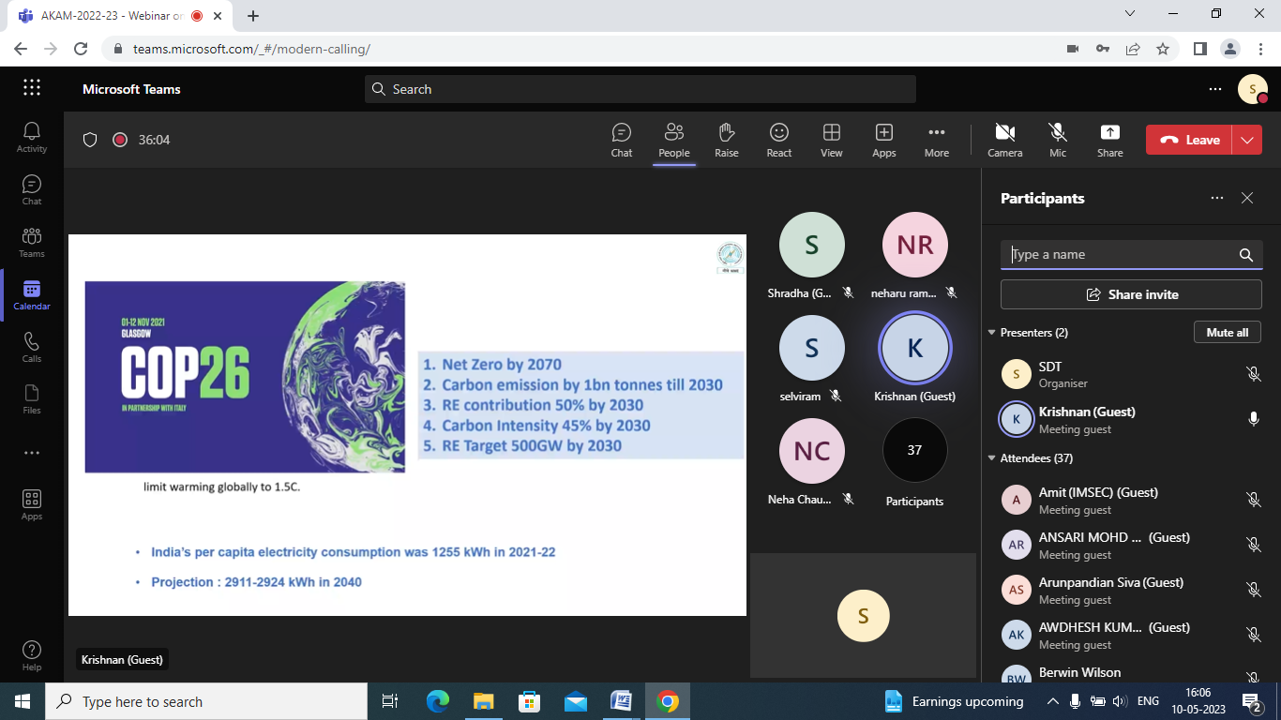Image resolution: width=1281 pixels, height=720 pixels.
Task: Open Teams section in left sidebar
Action: pyautogui.click(x=32, y=242)
